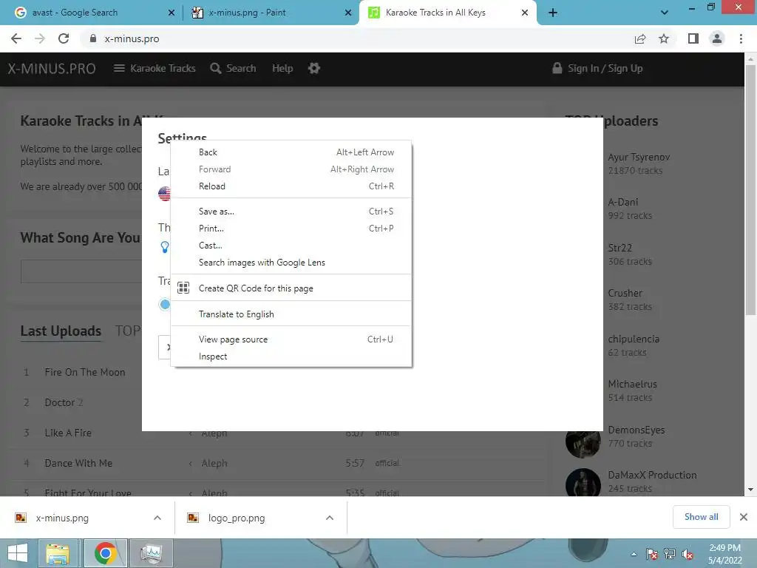Click the muted volume tray icon

click(x=688, y=554)
